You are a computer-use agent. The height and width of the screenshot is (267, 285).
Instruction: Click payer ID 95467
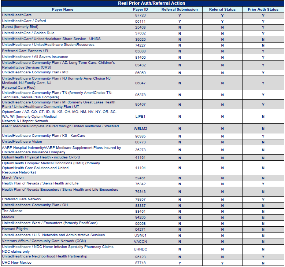point(140,105)
